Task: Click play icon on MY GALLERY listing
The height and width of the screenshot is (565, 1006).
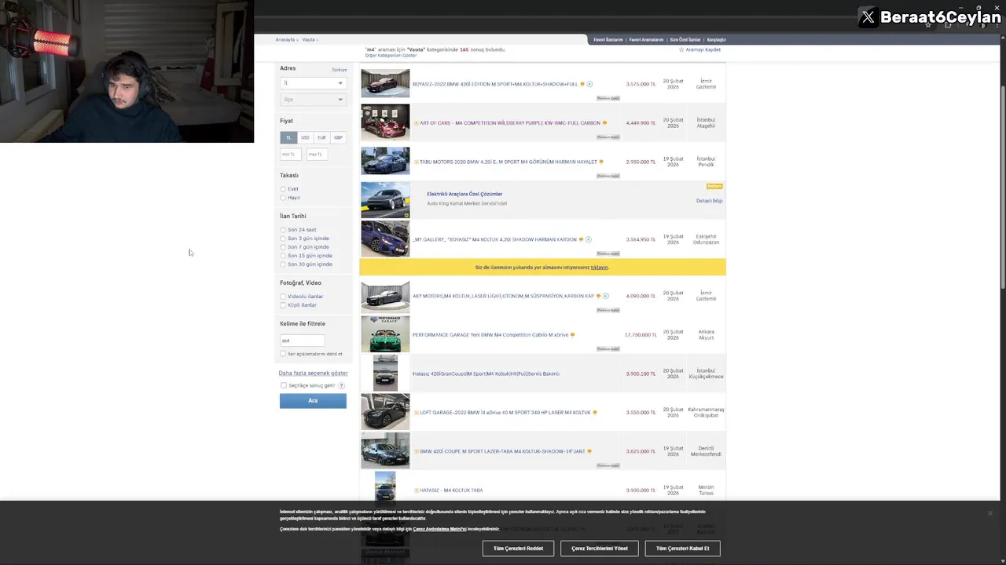Action: (x=589, y=239)
